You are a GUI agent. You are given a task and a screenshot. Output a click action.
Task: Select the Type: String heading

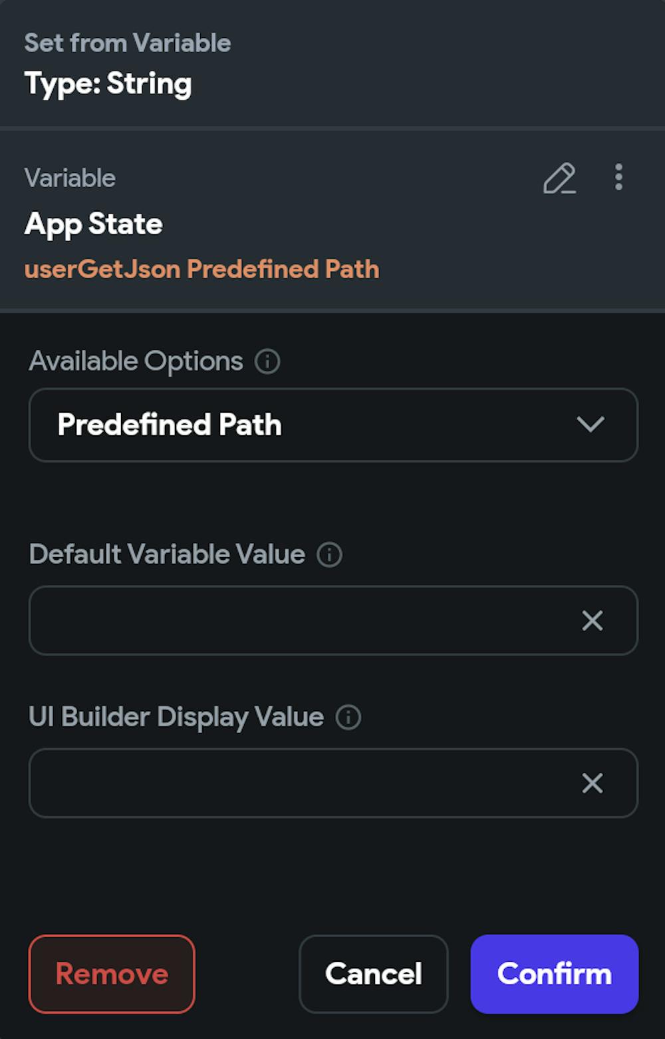pos(108,85)
